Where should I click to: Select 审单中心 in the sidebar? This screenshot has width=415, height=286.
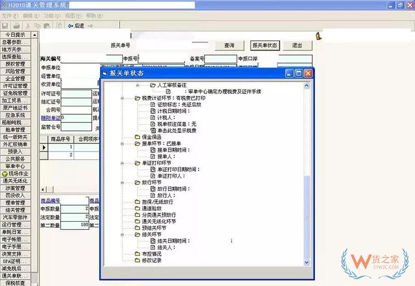16,166
